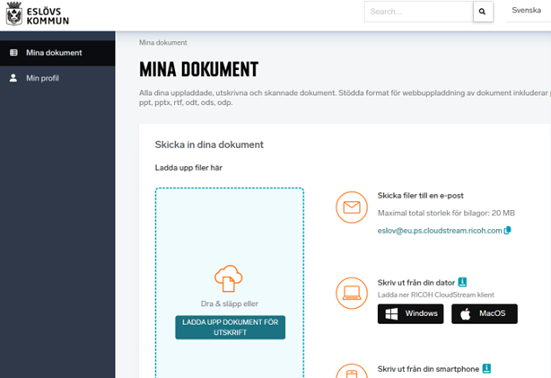Copy the email address with copy icon
Screen dimensions: 551x378
click(508, 231)
